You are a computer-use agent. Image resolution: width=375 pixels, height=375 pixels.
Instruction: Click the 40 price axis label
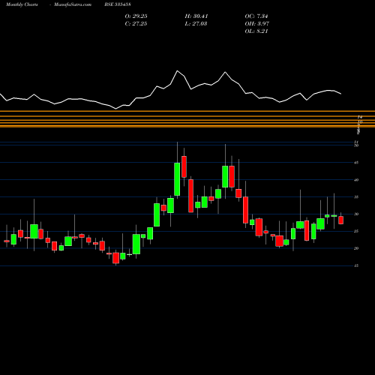tap(356, 180)
